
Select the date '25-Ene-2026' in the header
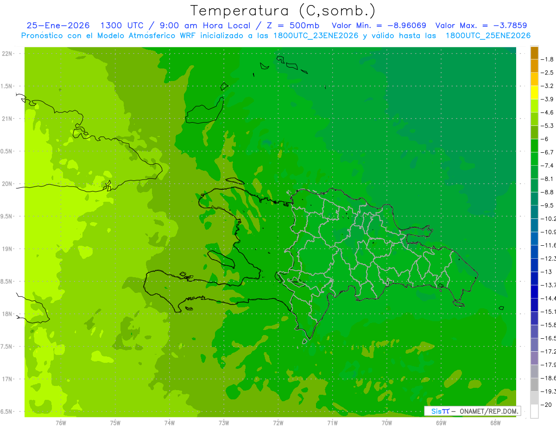pyautogui.click(x=58, y=25)
